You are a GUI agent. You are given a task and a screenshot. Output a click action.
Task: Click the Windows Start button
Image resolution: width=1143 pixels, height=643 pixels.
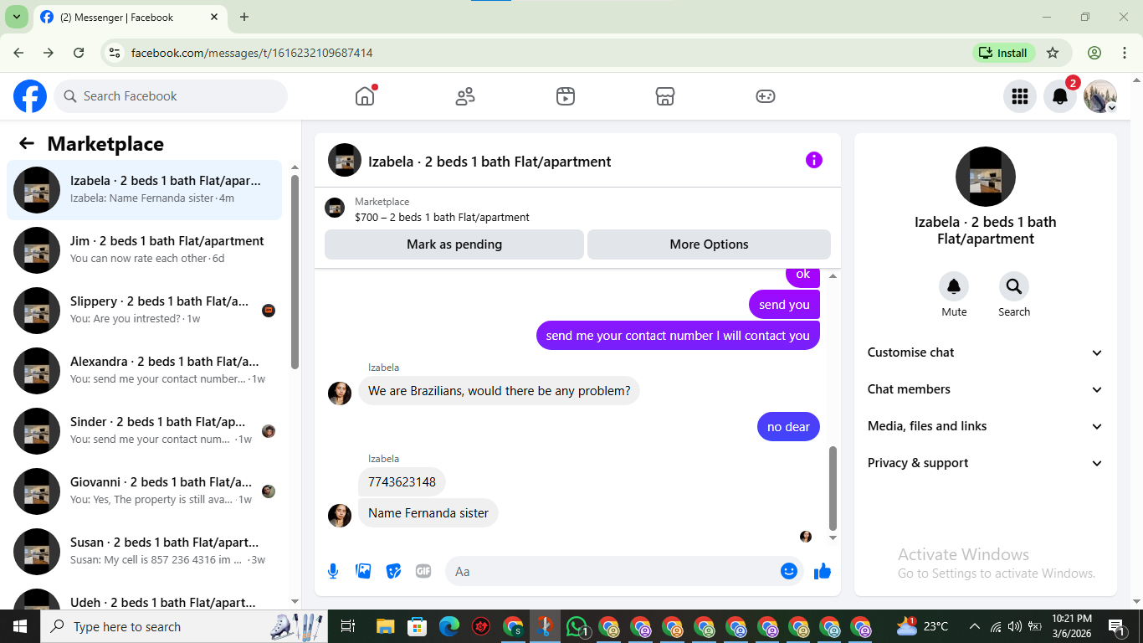pyautogui.click(x=19, y=626)
